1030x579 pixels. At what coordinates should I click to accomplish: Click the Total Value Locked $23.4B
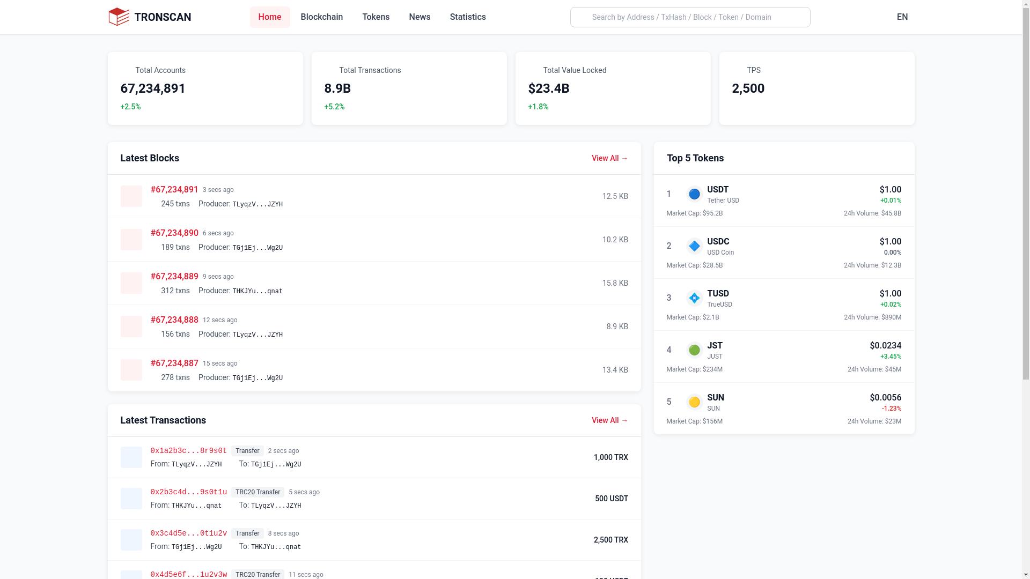point(549,88)
